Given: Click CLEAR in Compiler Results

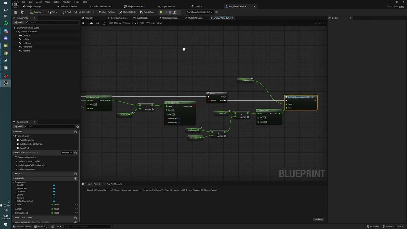Looking at the screenshot, I should pos(318,219).
